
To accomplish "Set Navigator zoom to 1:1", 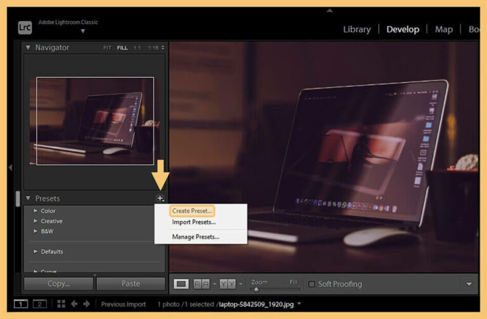I will 137,47.
